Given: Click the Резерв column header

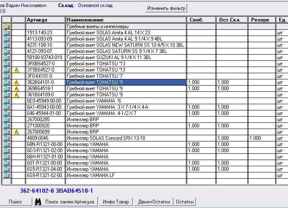Looking at the screenshot, I should [x=262, y=20].
